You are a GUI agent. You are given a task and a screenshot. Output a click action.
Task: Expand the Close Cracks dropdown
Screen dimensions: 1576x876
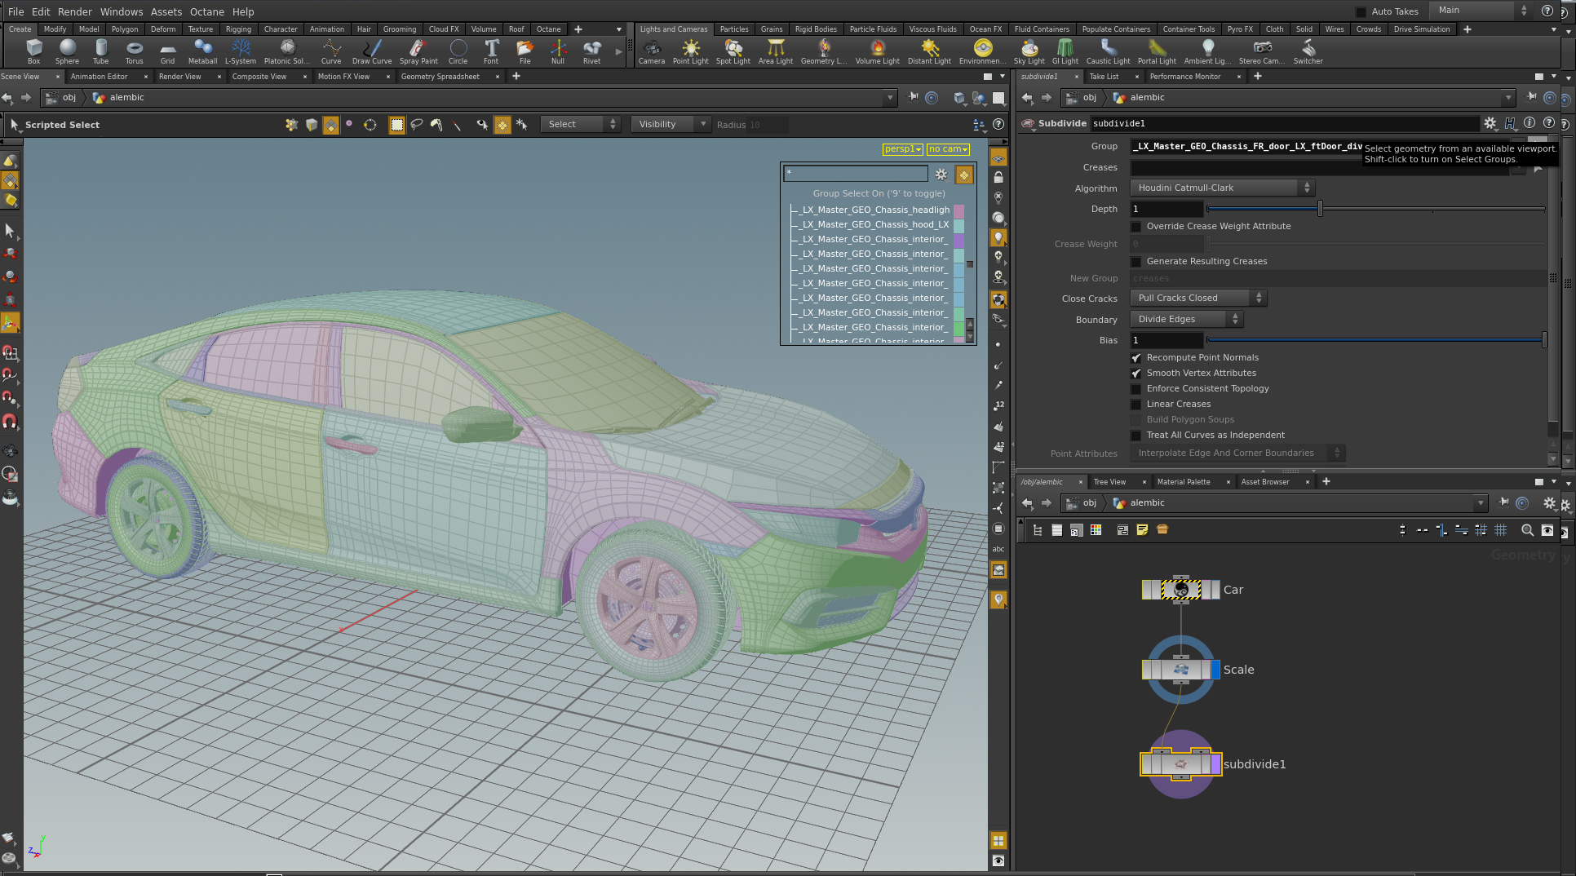click(1197, 299)
